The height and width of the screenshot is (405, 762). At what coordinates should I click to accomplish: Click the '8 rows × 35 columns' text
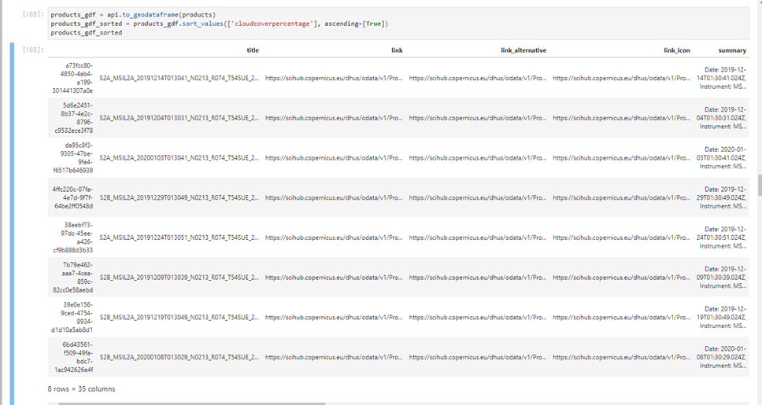tap(81, 389)
